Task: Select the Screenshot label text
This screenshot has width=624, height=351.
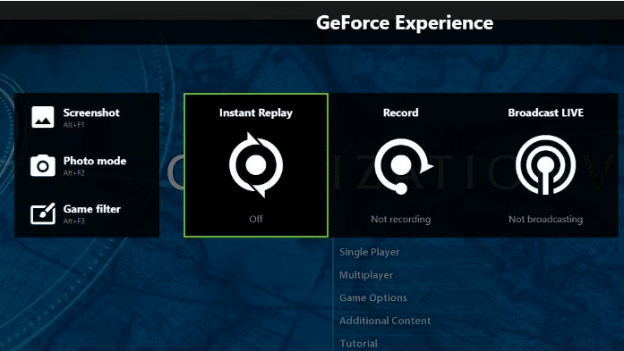Action: (91, 113)
